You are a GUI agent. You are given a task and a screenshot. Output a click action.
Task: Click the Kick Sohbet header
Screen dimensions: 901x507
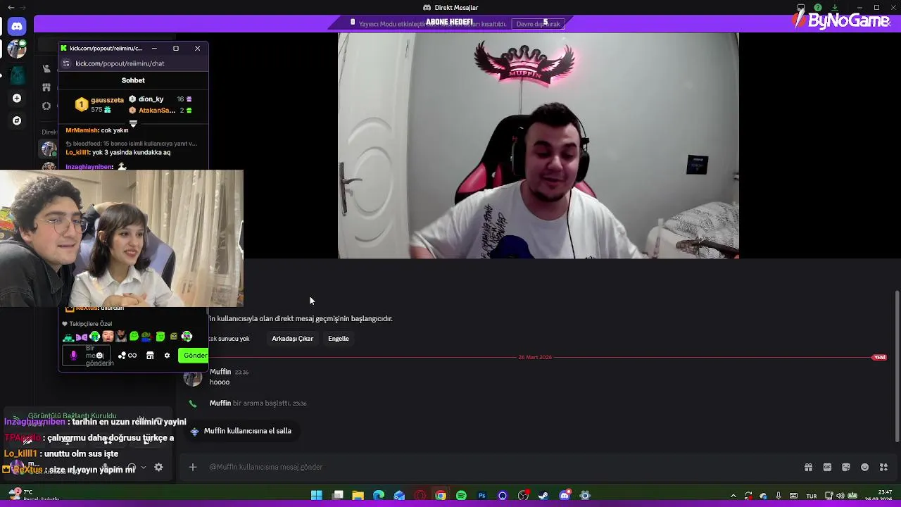133,80
